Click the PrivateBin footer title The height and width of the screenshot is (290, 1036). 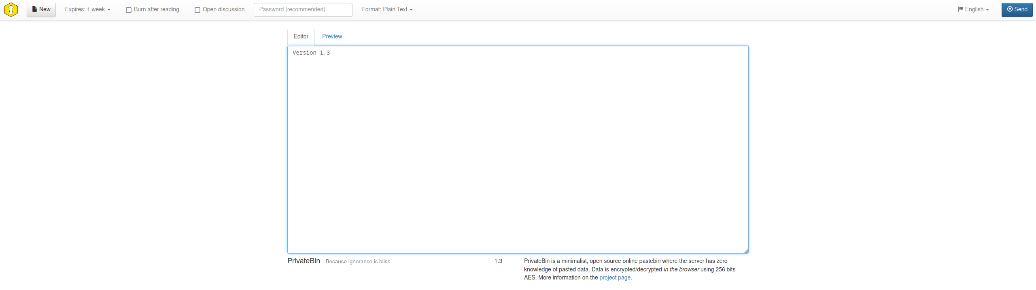coord(304,261)
